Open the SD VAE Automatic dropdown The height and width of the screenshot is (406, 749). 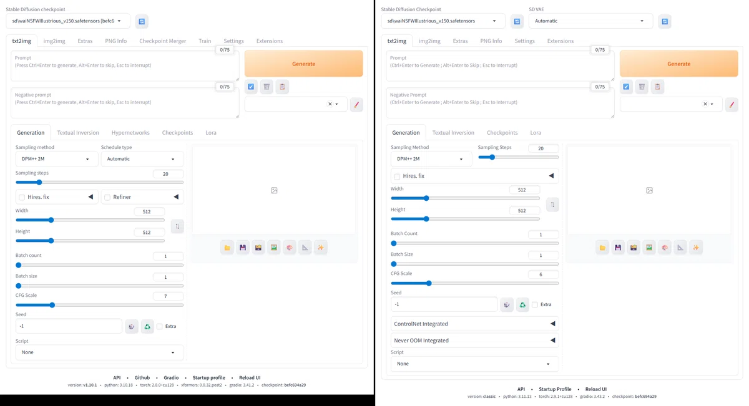pos(590,21)
